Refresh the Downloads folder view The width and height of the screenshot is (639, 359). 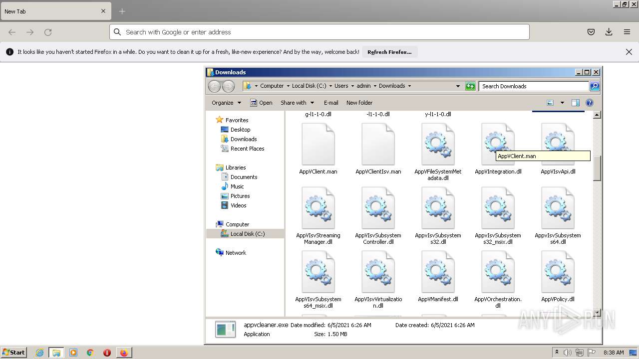pyautogui.click(x=470, y=86)
